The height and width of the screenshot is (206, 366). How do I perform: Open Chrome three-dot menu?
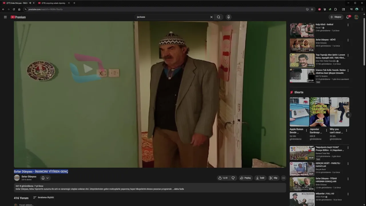tap(362, 9)
